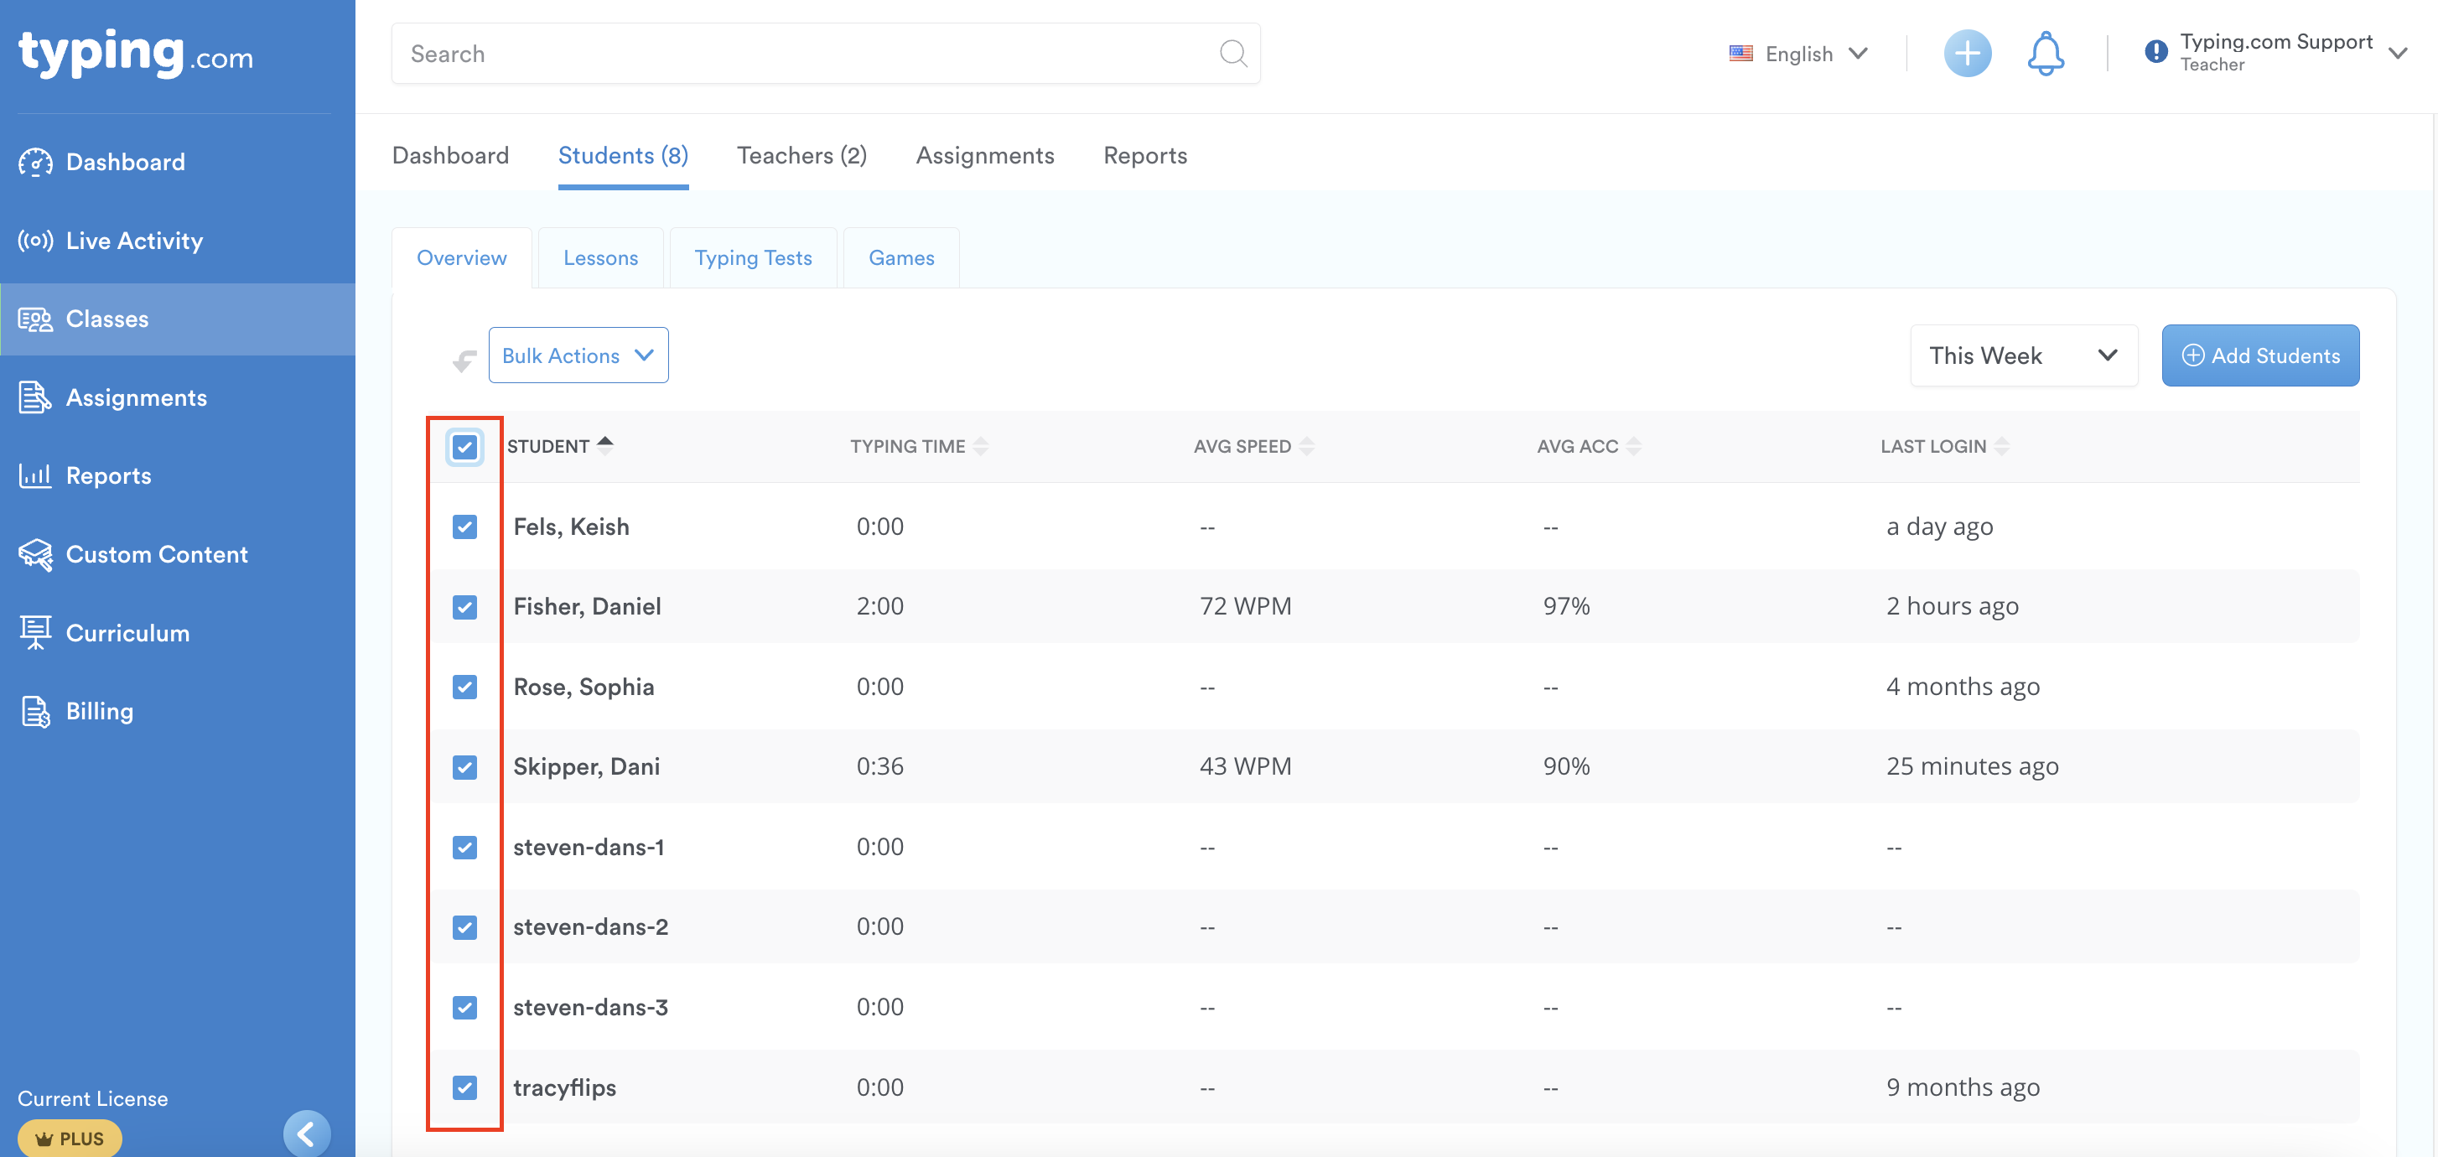Open Live Activity from the sidebar

(x=133, y=241)
